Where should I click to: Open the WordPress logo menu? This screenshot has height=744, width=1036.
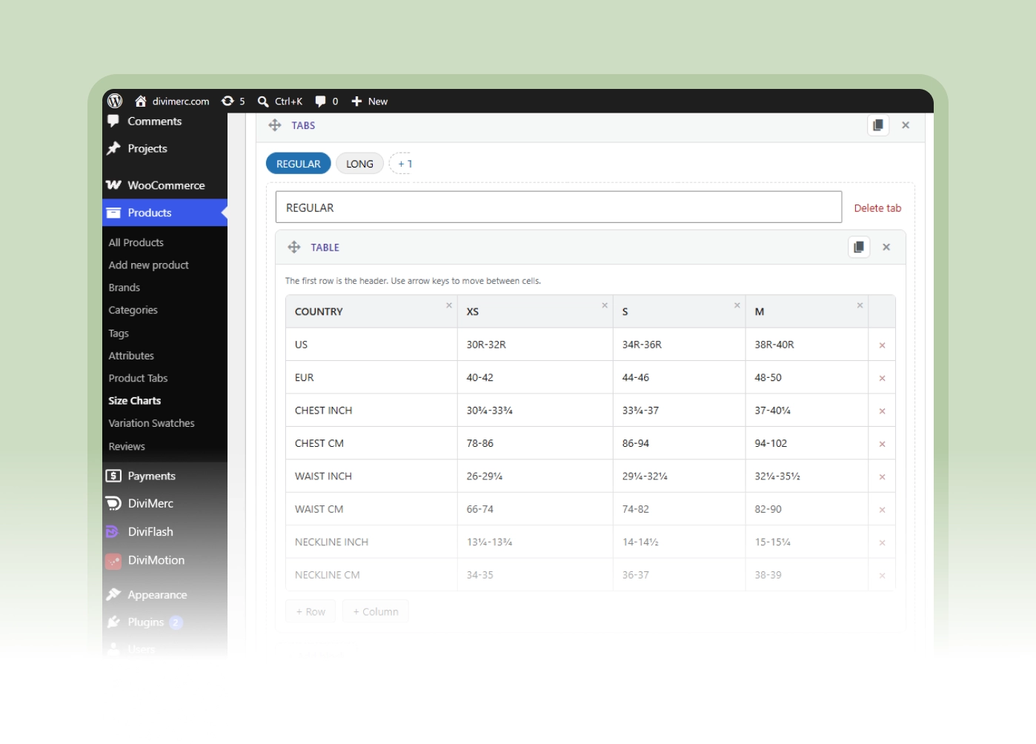(x=115, y=101)
